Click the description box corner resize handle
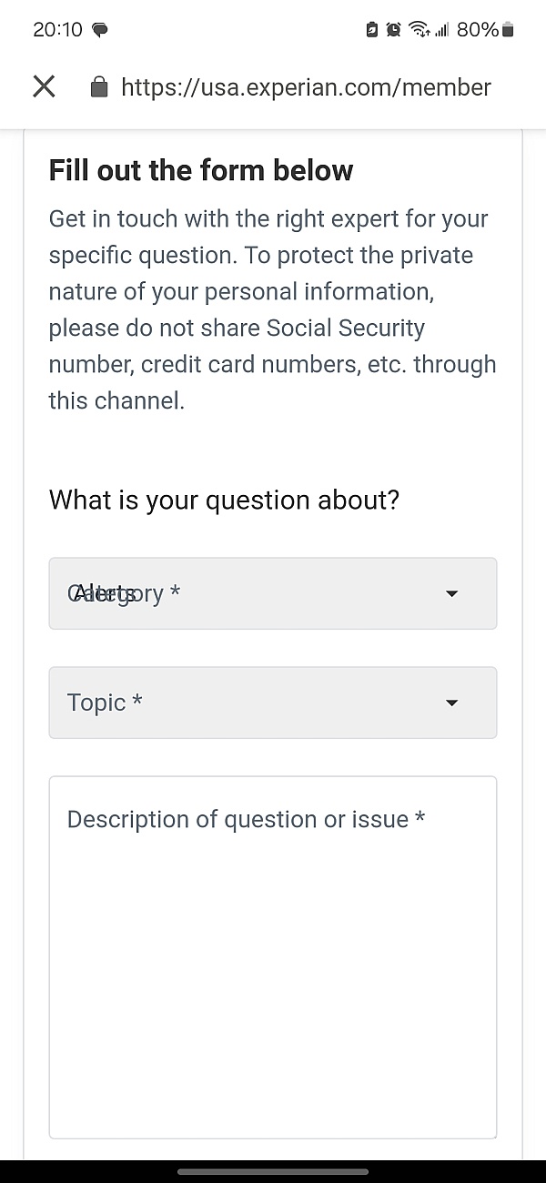Screen dimensions: 546x1183 tap(491, 1133)
